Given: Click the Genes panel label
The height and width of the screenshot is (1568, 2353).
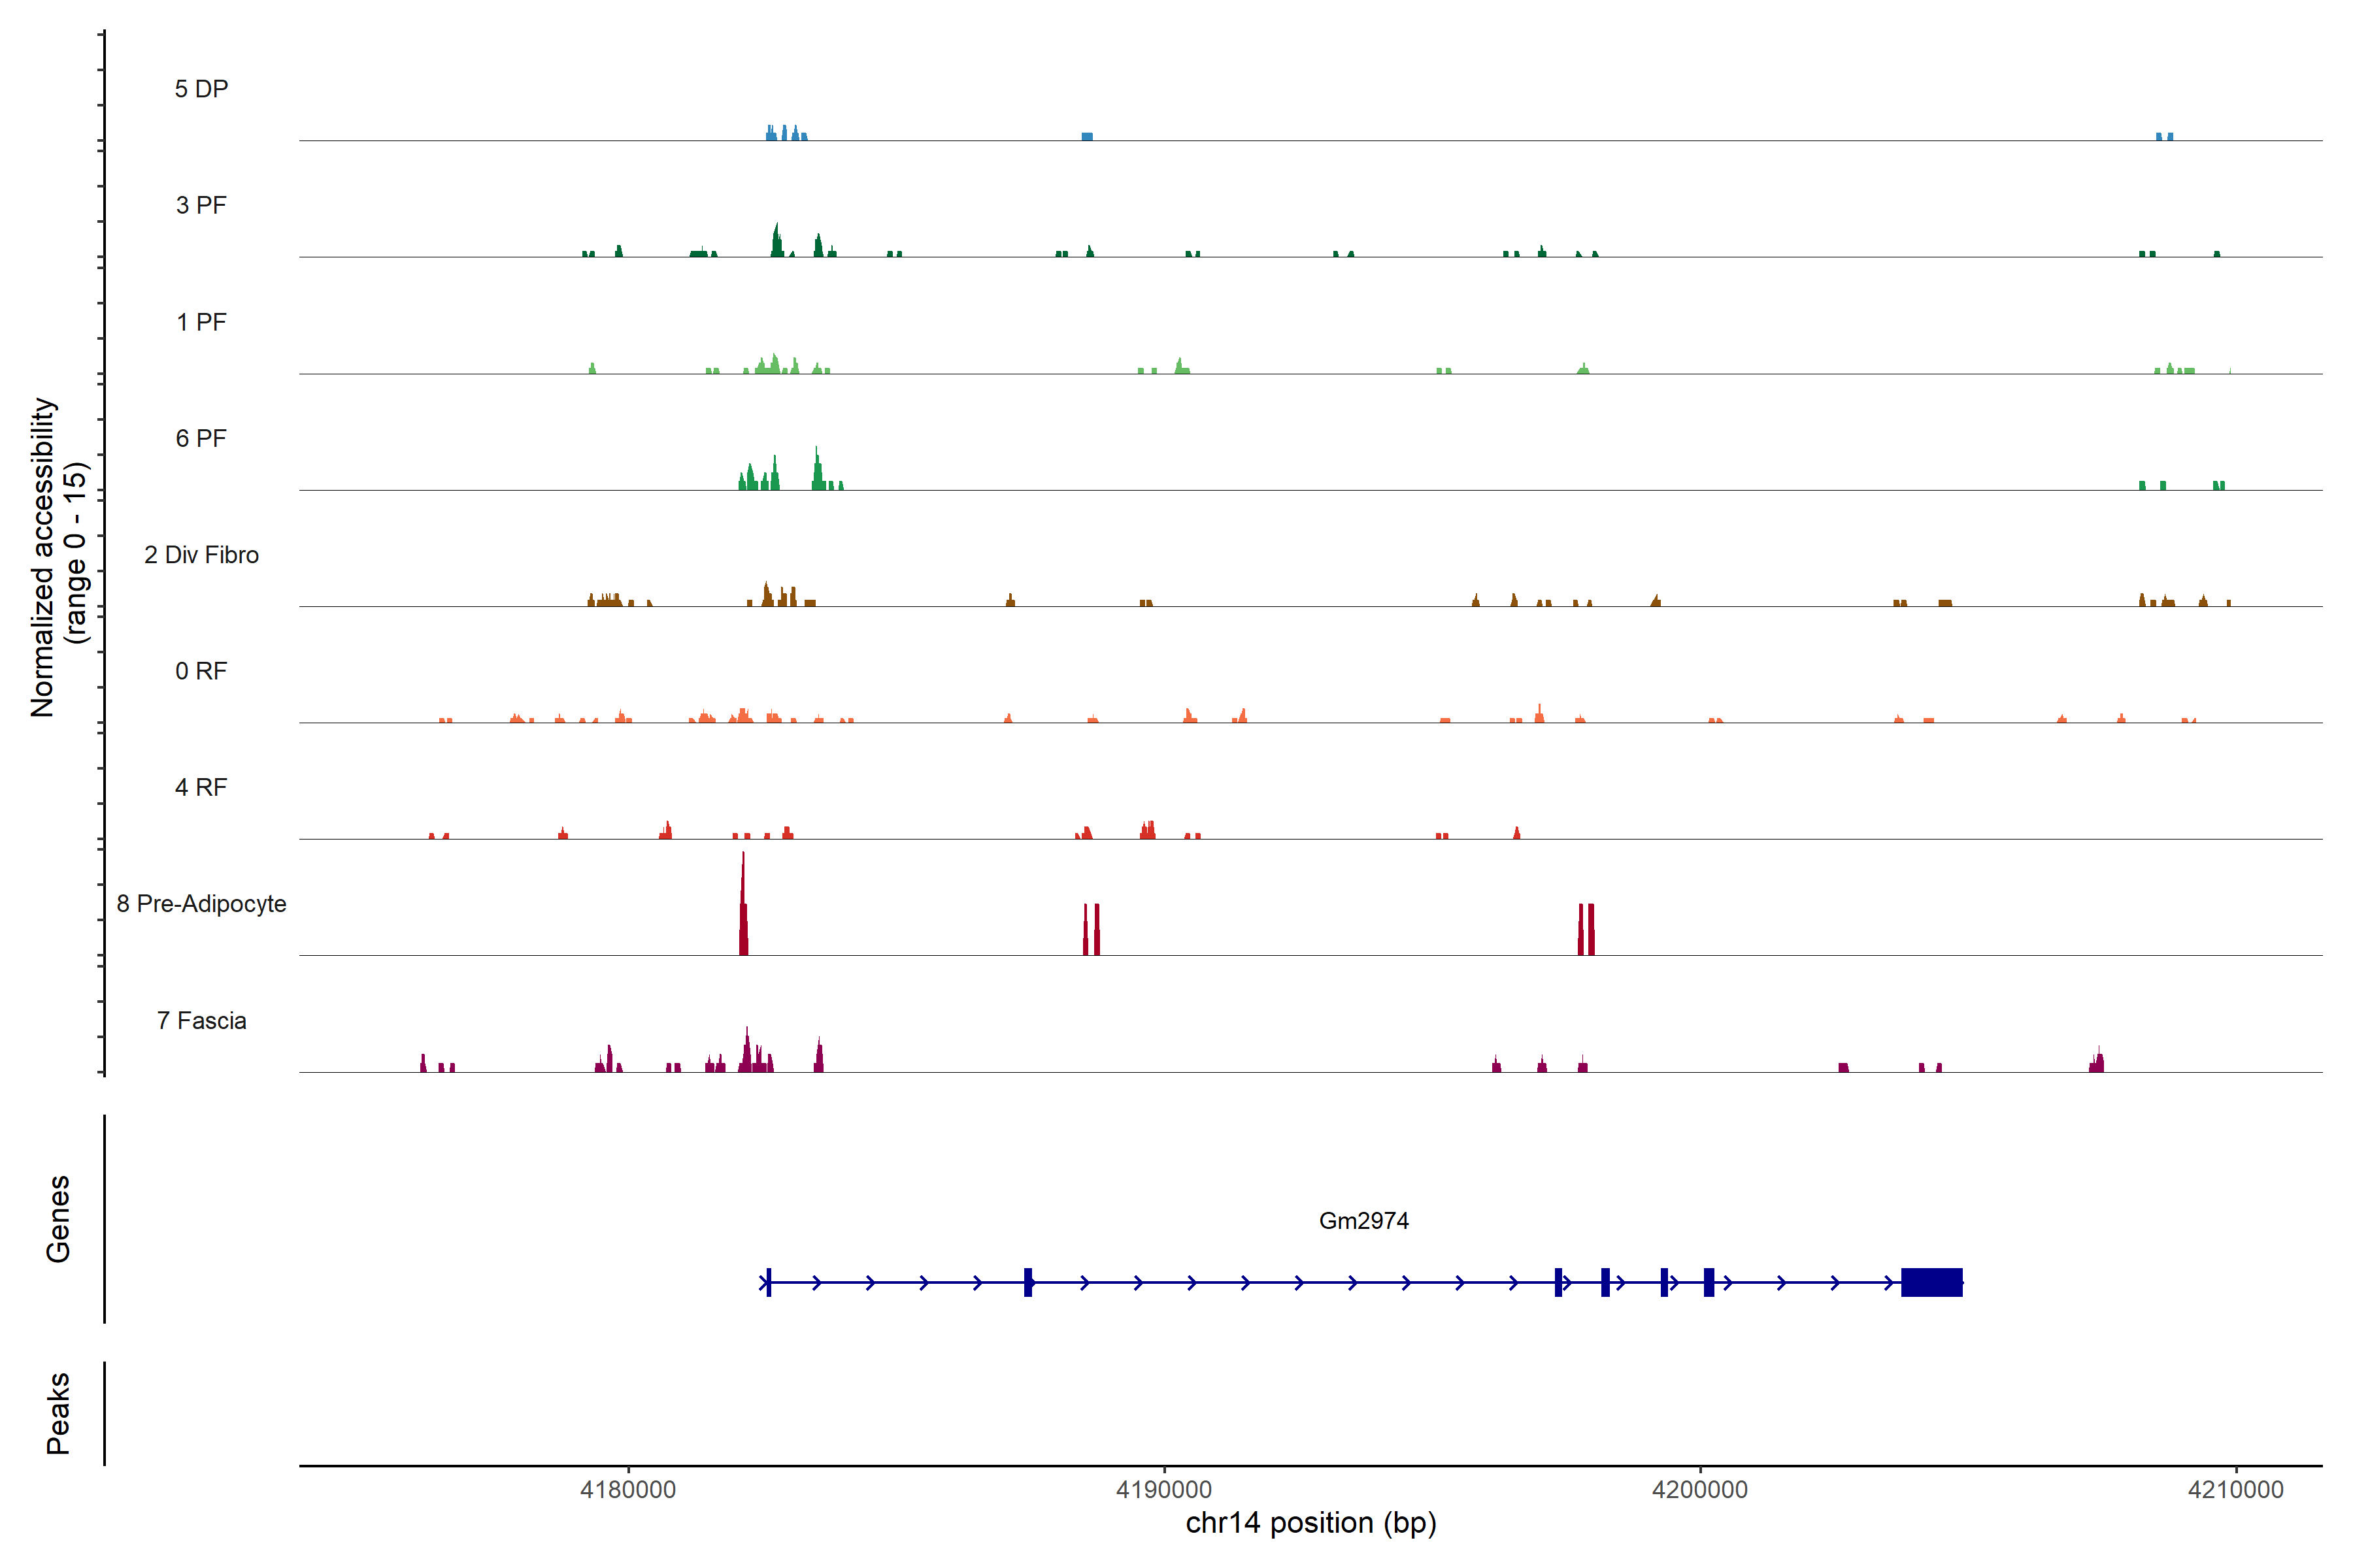Looking at the screenshot, I should (58, 1218).
